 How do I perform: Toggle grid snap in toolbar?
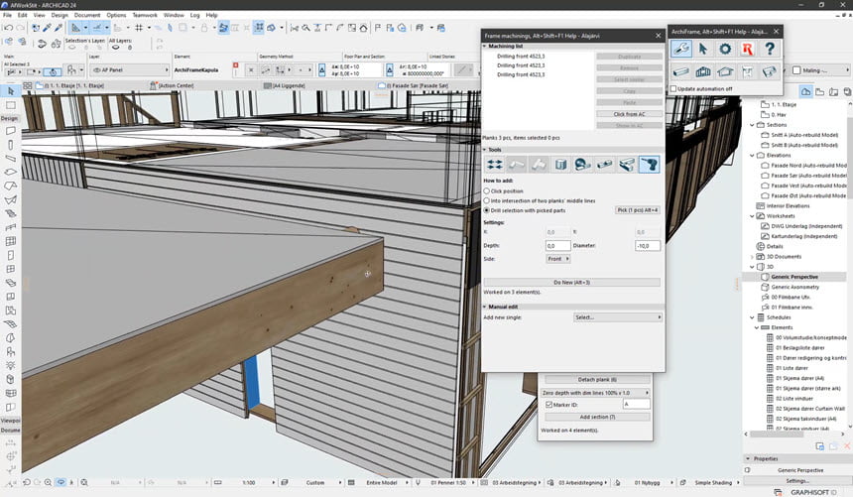point(139,28)
